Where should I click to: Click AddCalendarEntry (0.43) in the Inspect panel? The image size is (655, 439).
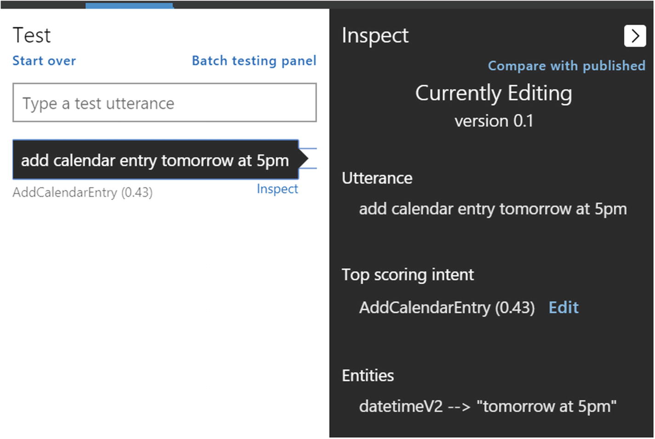(447, 307)
